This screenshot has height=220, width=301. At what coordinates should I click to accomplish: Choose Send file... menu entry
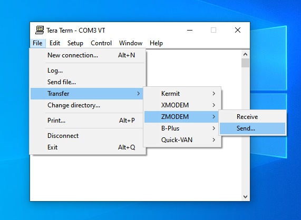tap(88, 82)
